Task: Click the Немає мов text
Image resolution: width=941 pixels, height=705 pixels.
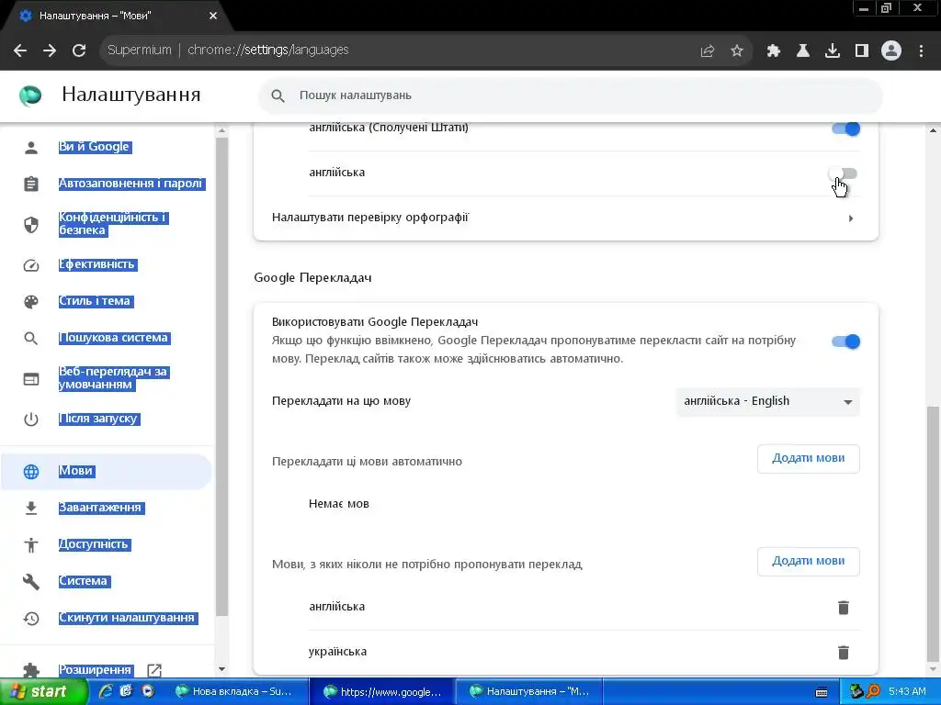Action: point(338,504)
